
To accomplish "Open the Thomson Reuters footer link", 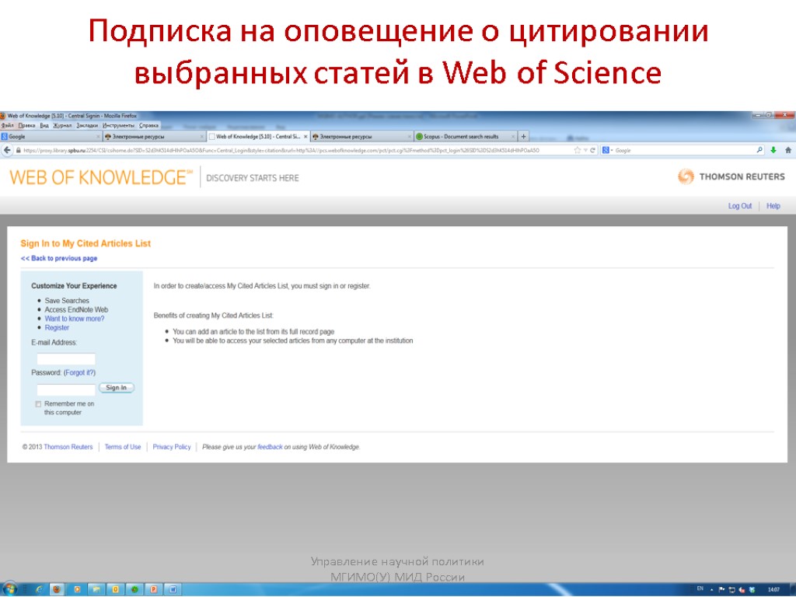I will (68, 447).
